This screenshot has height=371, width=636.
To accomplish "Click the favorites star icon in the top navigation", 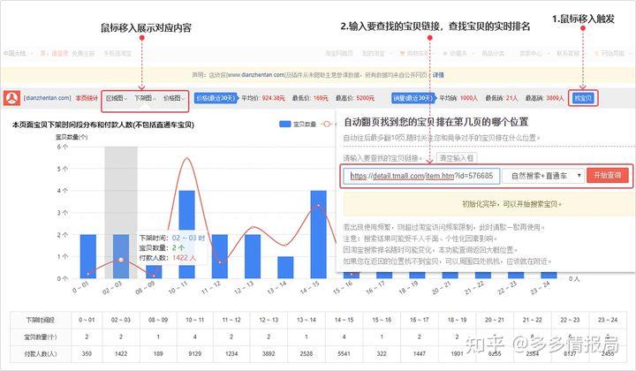I will click(x=445, y=54).
